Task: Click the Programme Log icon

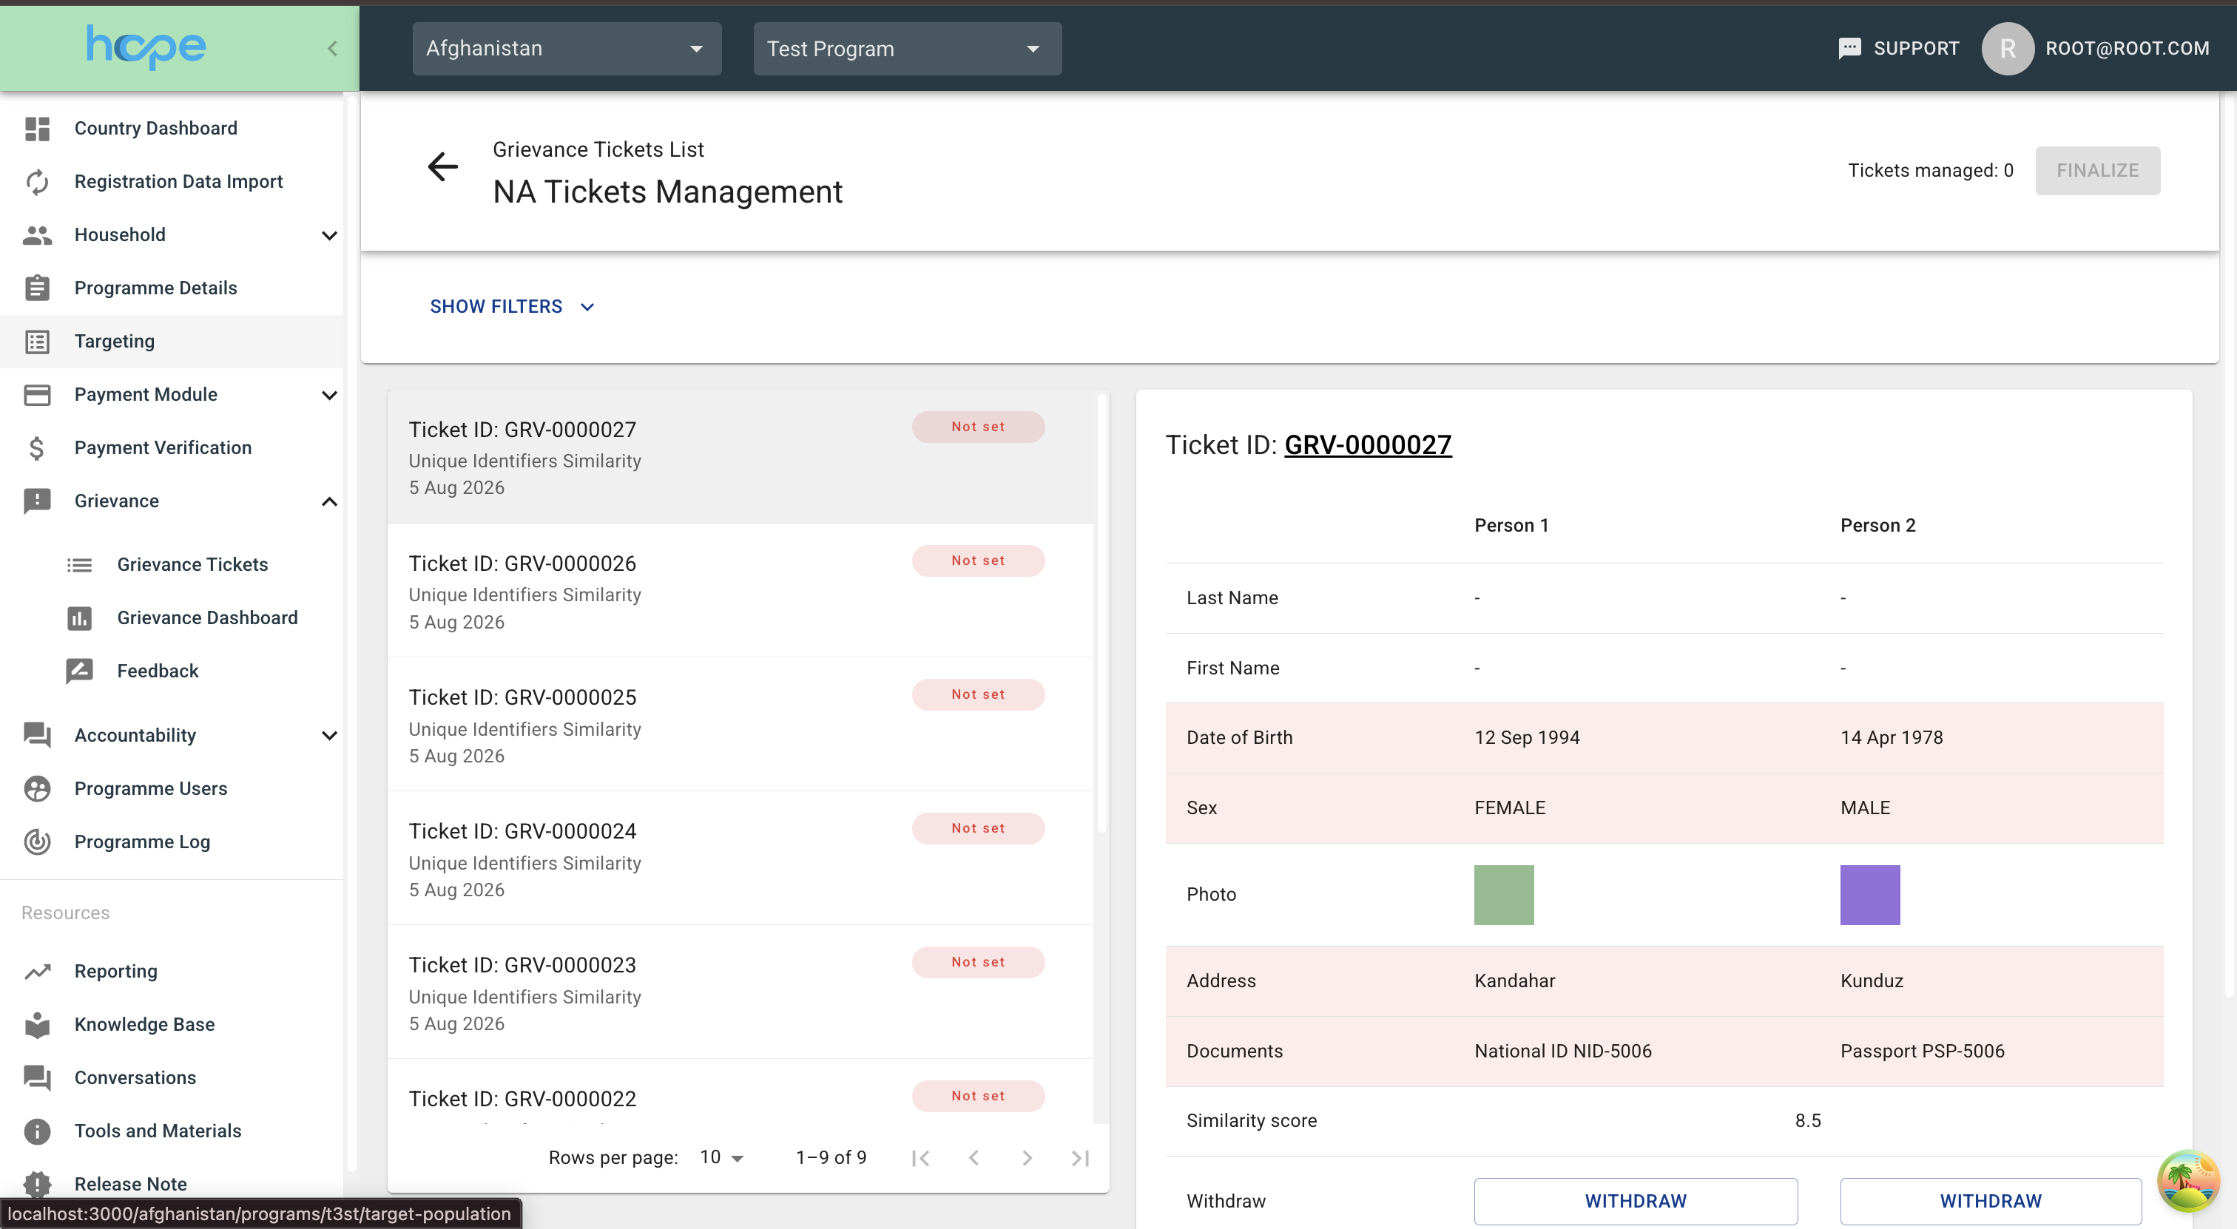Action: pos(37,842)
